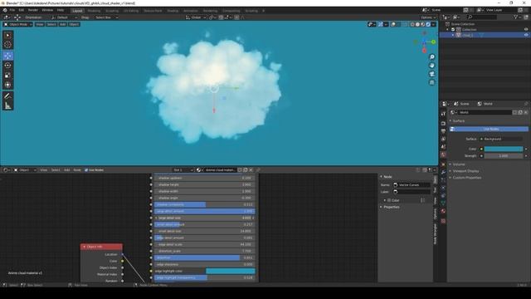Toggle Use Nodes checkbox in node editor
531x299 pixels.
pos(86,169)
